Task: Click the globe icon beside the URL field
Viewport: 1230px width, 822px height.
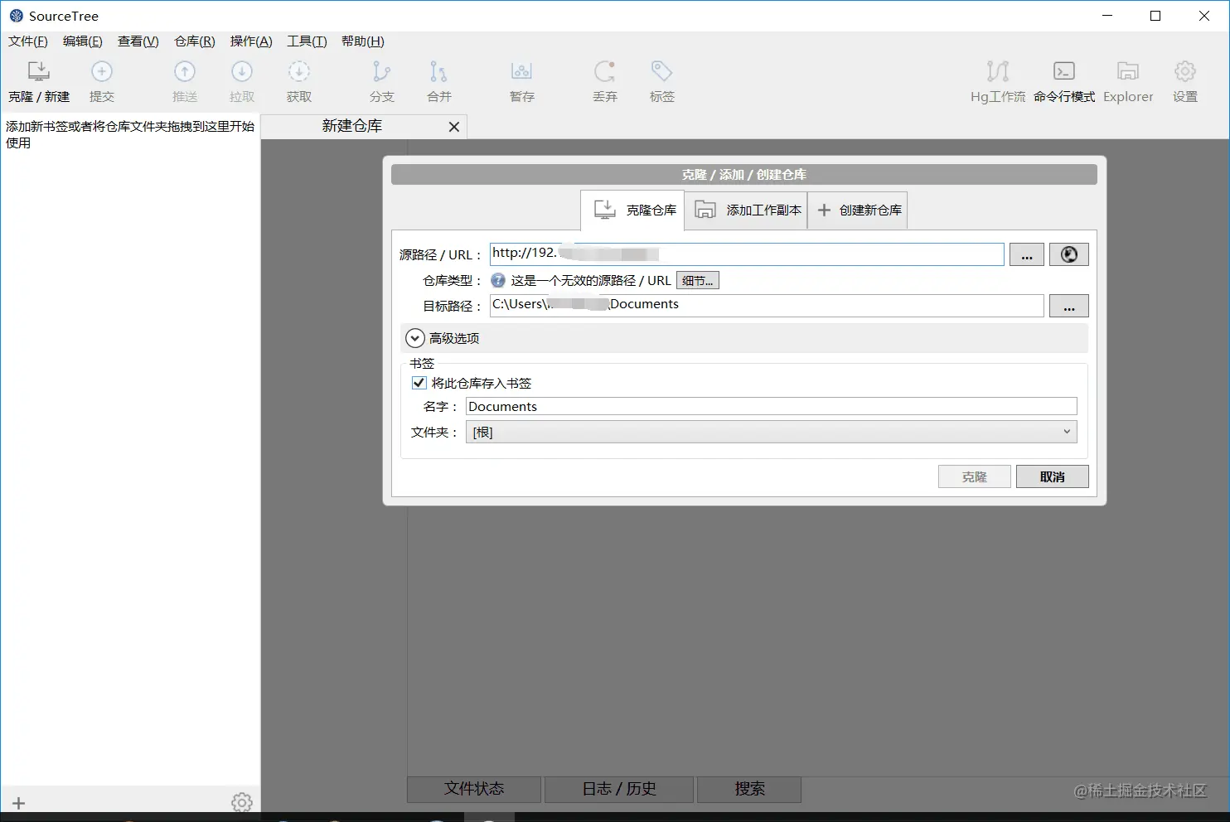Action: click(x=1068, y=254)
